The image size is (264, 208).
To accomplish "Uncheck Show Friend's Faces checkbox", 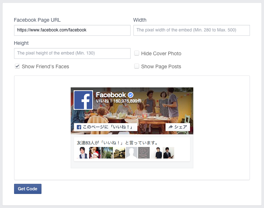I will click(x=17, y=66).
